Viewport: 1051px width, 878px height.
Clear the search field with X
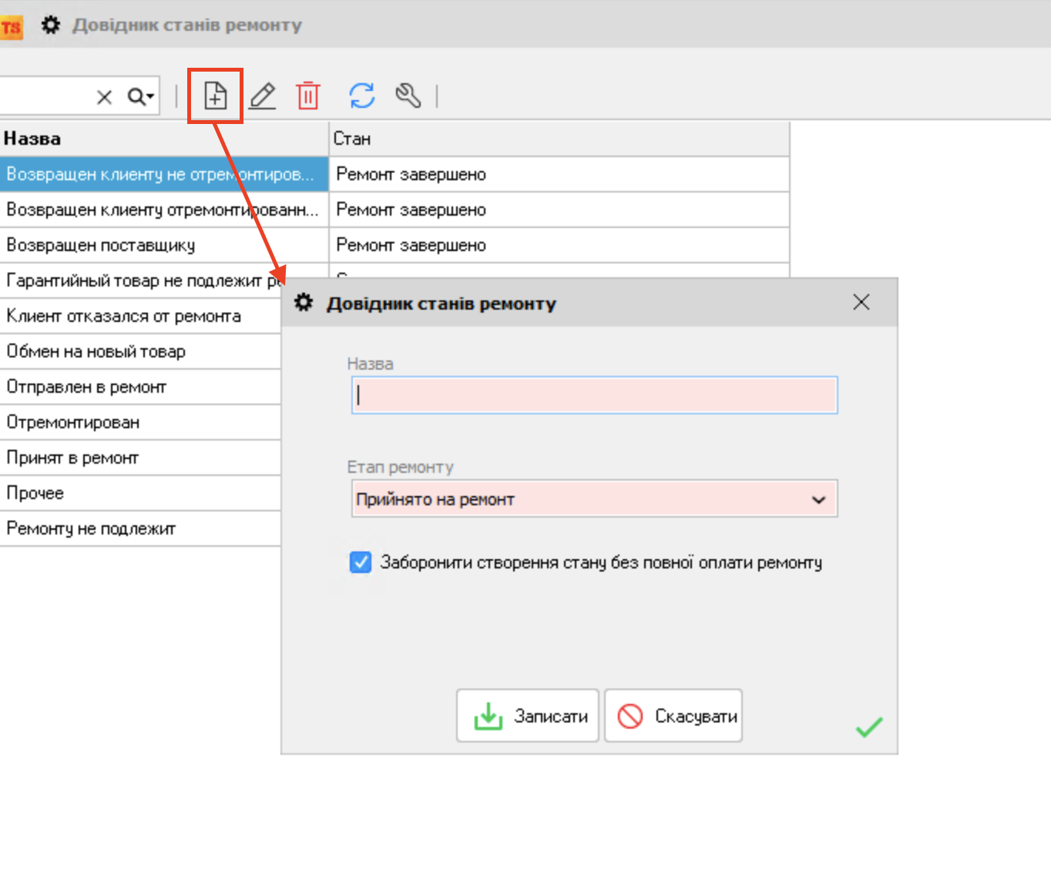(x=104, y=96)
